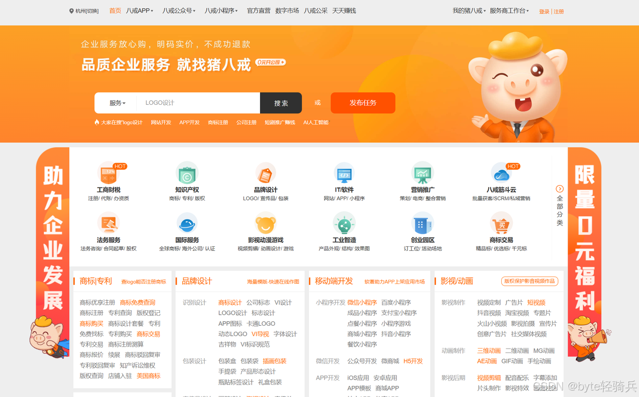Open the 影视/动画 section heading
Image resolution: width=639 pixels, height=397 pixels.
457,281
